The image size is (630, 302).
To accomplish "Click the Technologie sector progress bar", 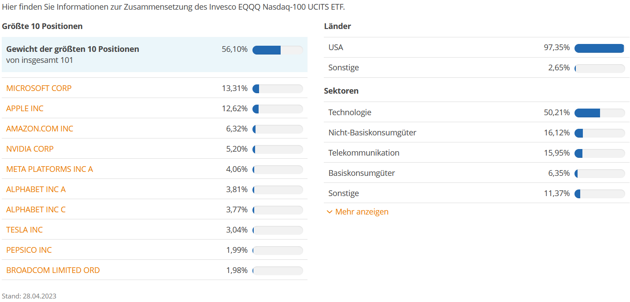I will (600, 113).
